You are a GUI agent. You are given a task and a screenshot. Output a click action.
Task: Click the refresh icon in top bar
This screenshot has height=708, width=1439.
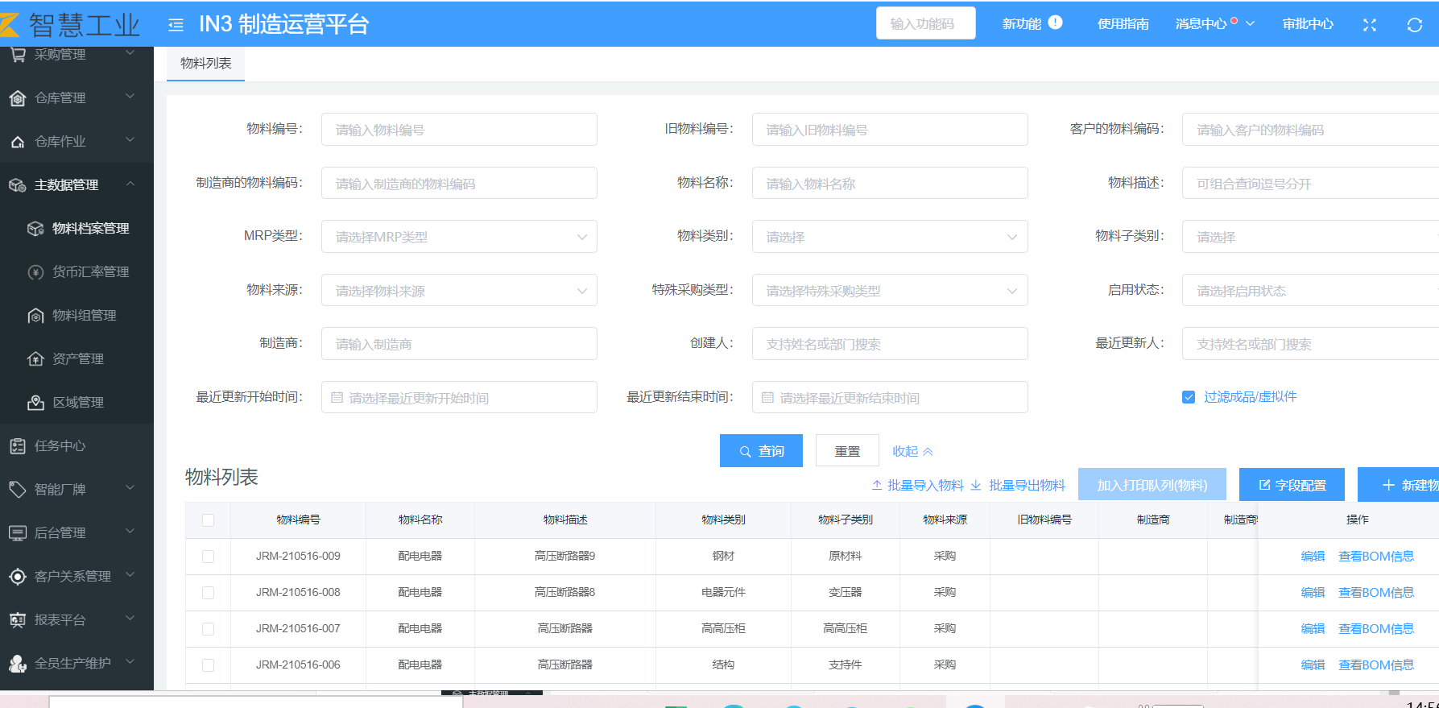tap(1414, 25)
